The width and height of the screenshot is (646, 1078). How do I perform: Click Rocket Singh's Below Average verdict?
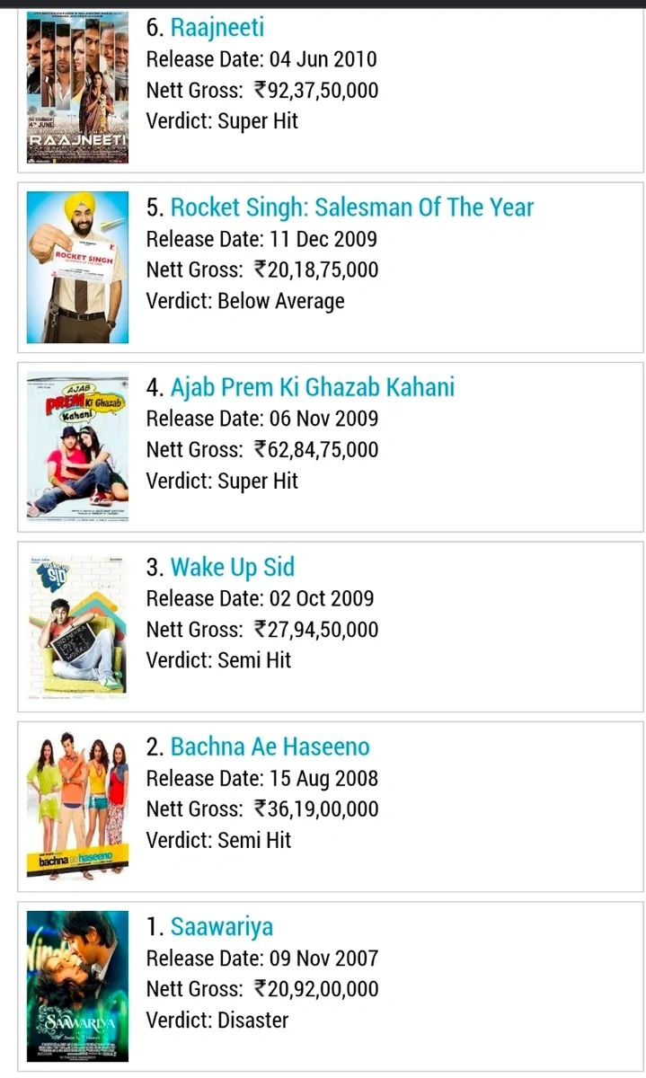(281, 301)
